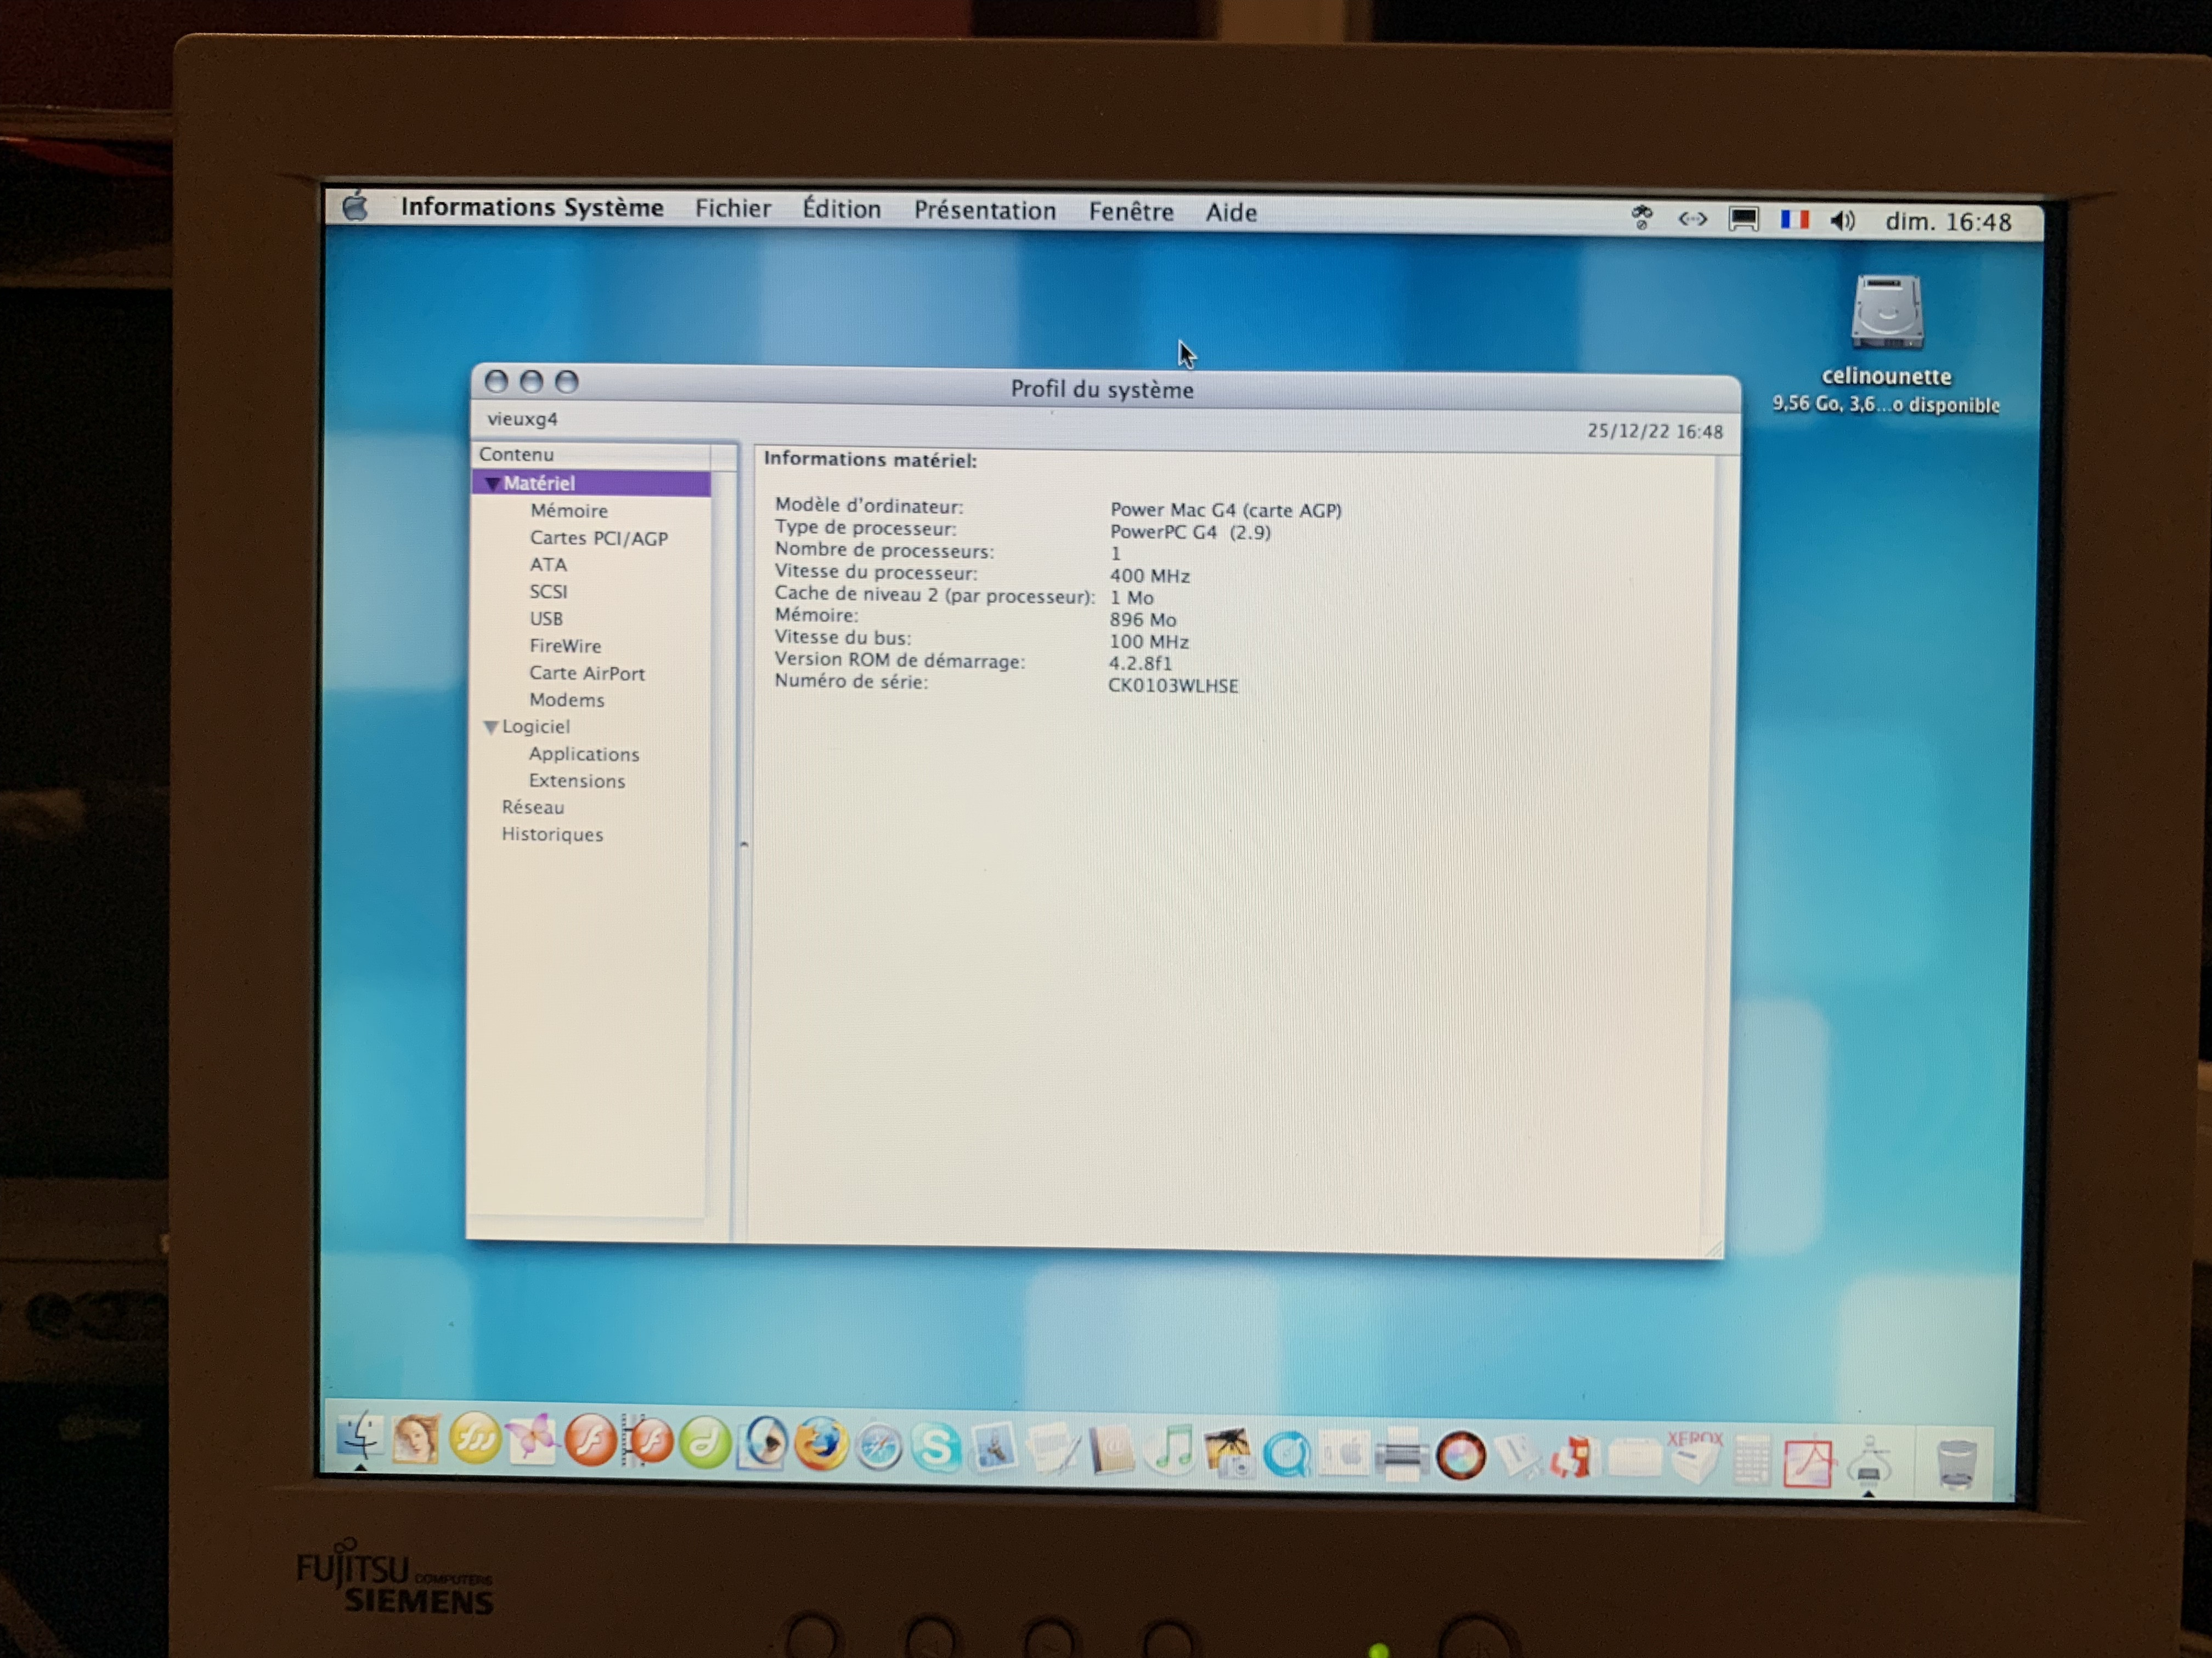Select Mémoire in the sidebar

pos(569,510)
